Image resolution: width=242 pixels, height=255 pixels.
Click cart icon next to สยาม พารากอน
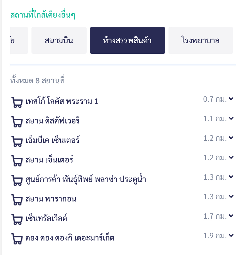[x=17, y=200]
